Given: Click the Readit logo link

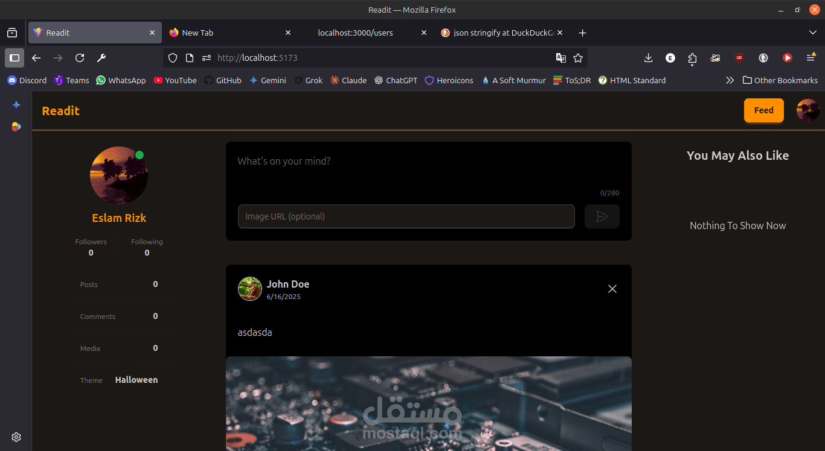Looking at the screenshot, I should [x=60, y=111].
